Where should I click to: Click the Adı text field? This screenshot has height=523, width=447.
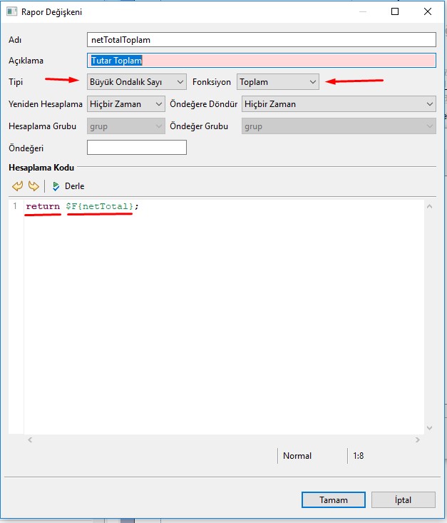pos(261,40)
